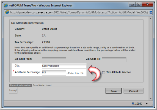The width and height of the screenshot is (157, 110).
Task: Minimize the Internet Explorer window
Action: point(132,4)
